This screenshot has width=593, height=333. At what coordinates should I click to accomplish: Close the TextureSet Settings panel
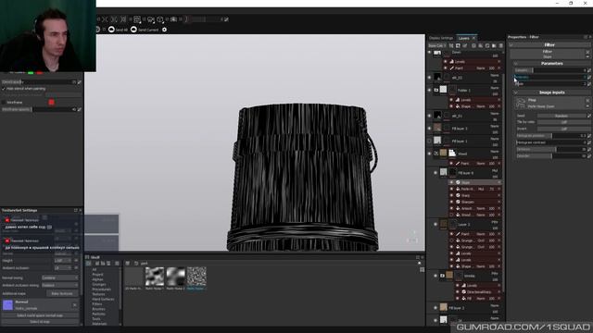81,210
